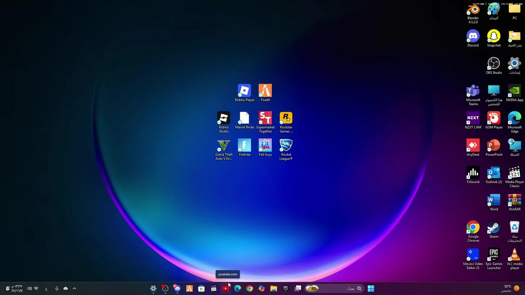Select the Steam desktop icon
Viewport: 525px width, 295px height.
[494, 229]
